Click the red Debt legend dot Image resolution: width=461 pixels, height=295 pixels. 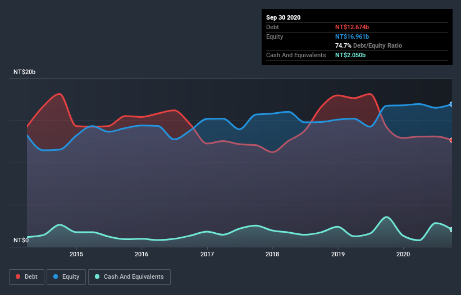[18, 276]
